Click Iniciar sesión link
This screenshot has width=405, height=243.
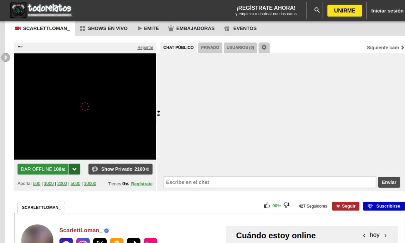387,10
